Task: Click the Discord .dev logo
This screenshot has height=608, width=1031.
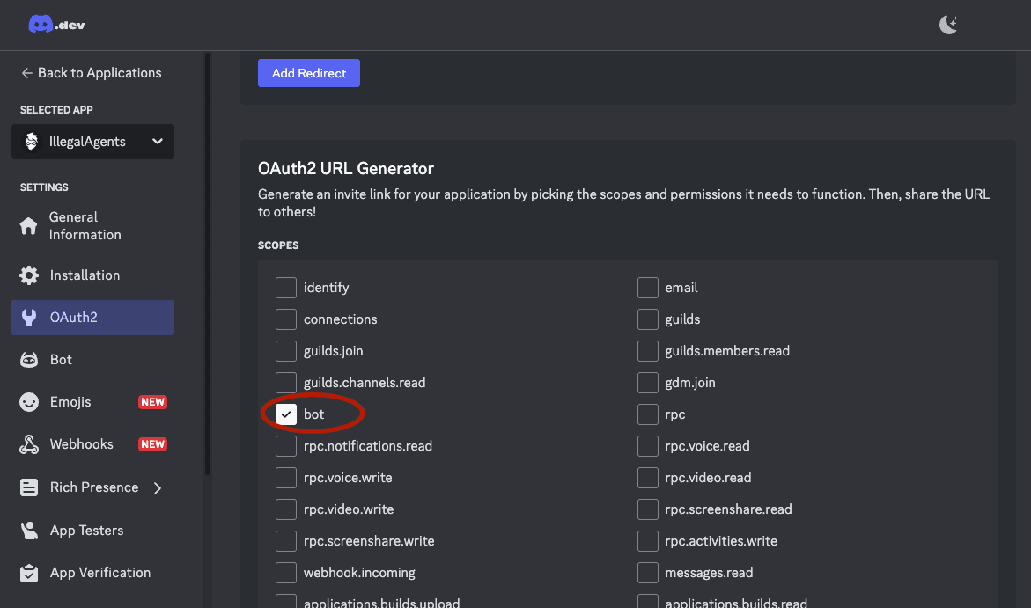Action: (56, 25)
